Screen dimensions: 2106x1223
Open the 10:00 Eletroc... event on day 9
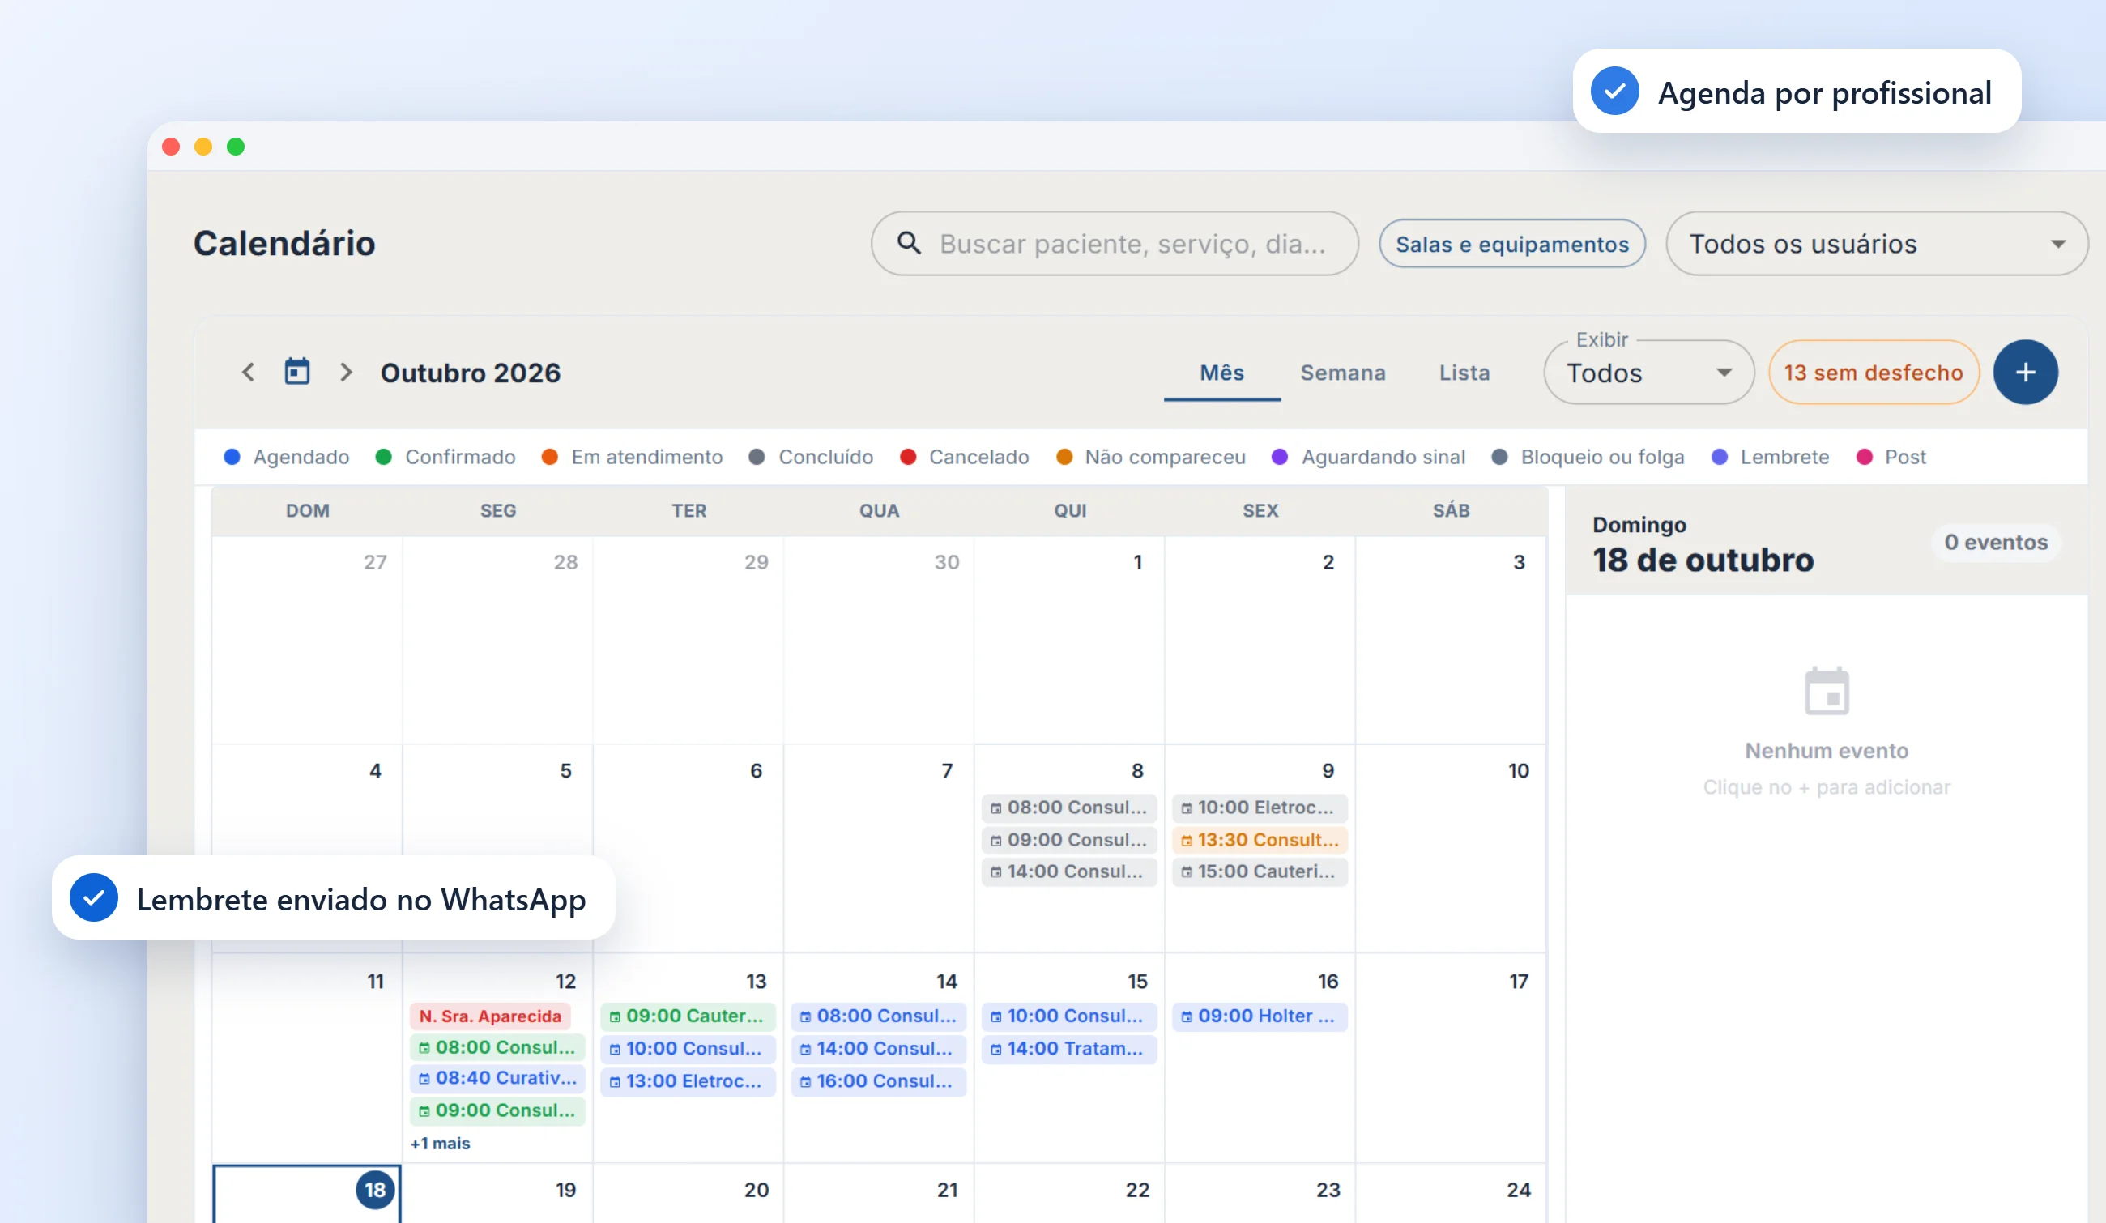coord(1260,807)
